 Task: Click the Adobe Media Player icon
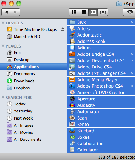click(x=72, y=79)
